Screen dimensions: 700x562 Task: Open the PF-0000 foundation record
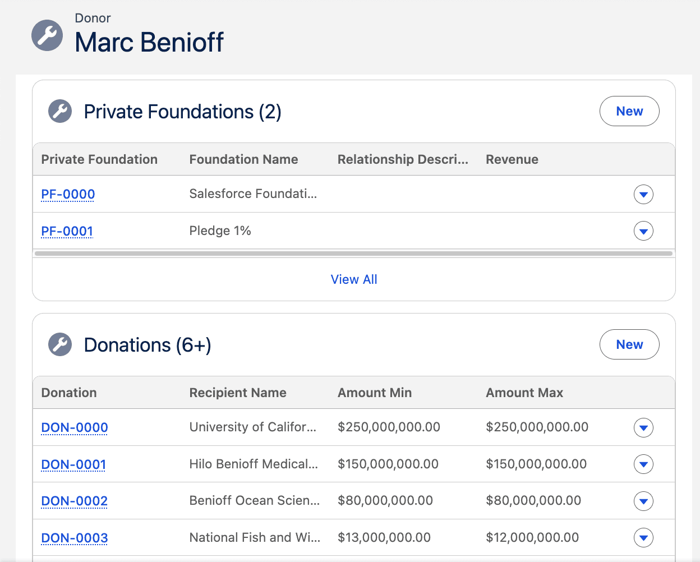(67, 194)
